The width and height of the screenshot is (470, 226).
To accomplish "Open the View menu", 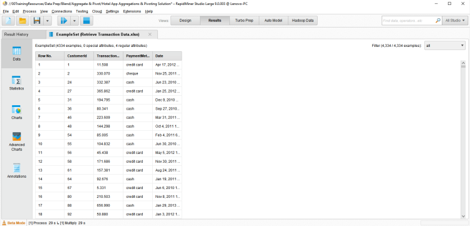I will pyautogui.click(x=44, y=11).
